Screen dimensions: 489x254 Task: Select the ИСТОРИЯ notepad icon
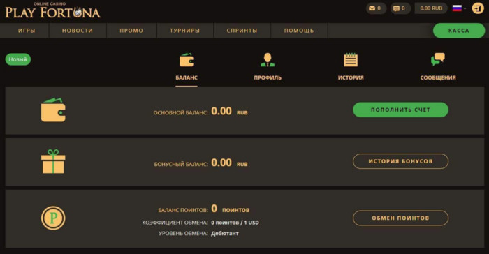(x=351, y=60)
